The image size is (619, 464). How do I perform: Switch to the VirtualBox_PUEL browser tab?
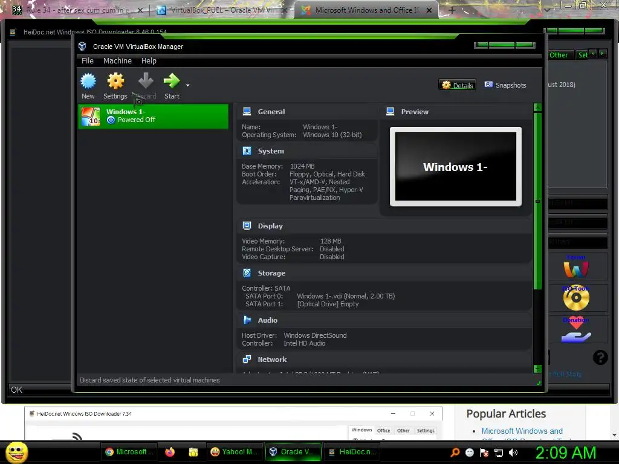click(221, 10)
